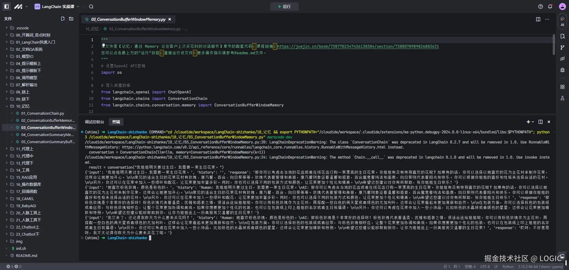Expand the .vscode folder

tap(22, 28)
